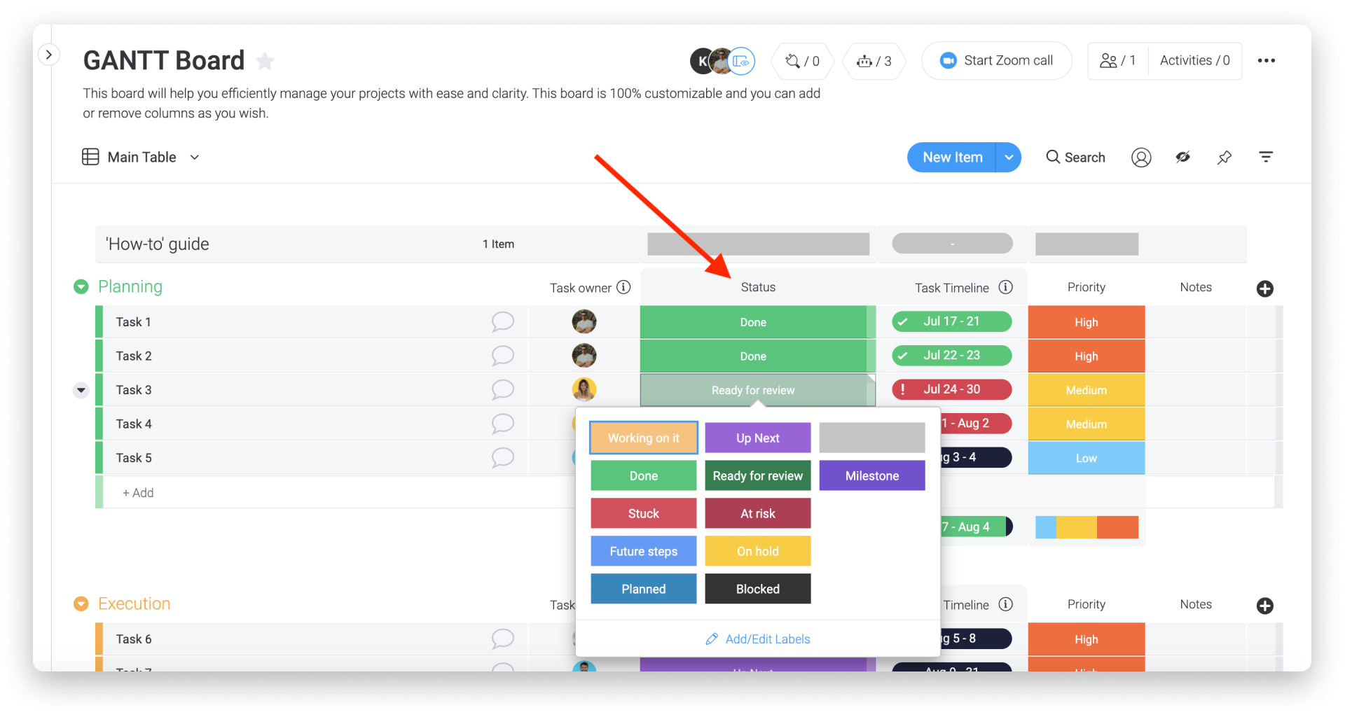Add a column to Planning group
This screenshot has width=1345, height=717.
(x=1265, y=288)
